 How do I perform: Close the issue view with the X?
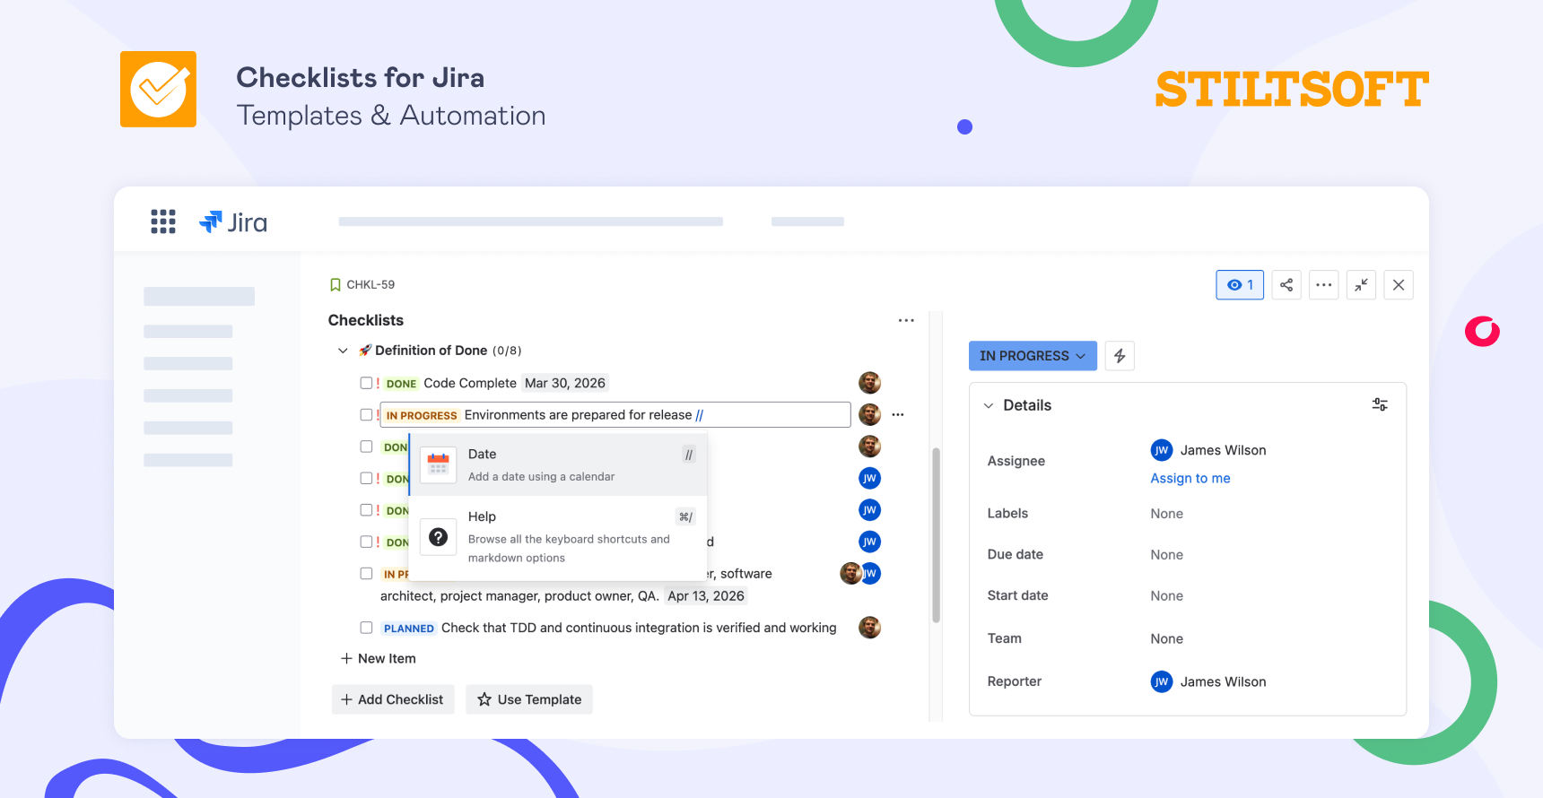(x=1399, y=285)
